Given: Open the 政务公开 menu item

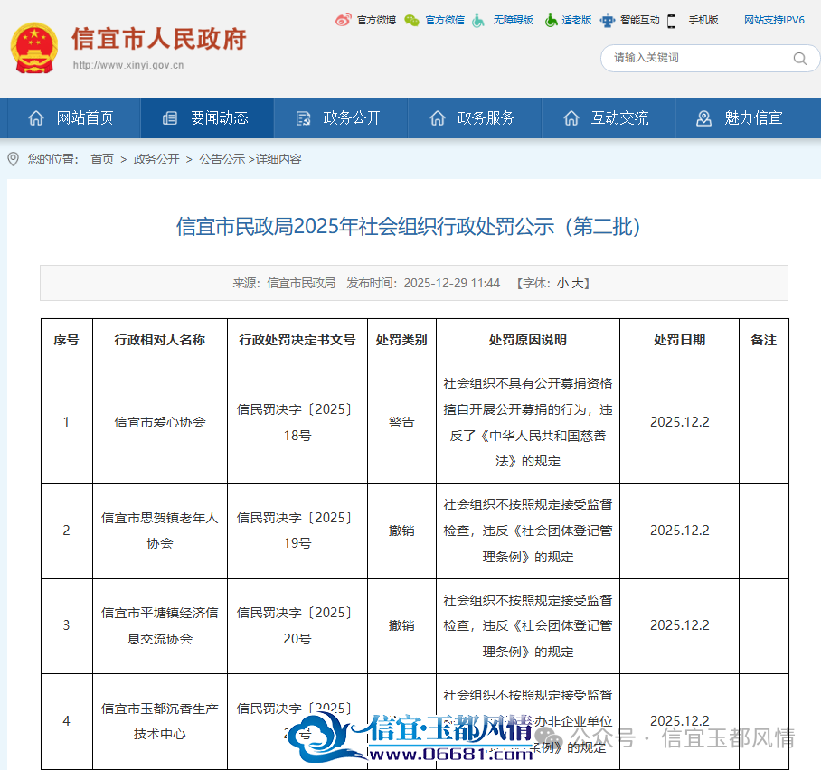Looking at the screenshot, I should coord(340,117).
